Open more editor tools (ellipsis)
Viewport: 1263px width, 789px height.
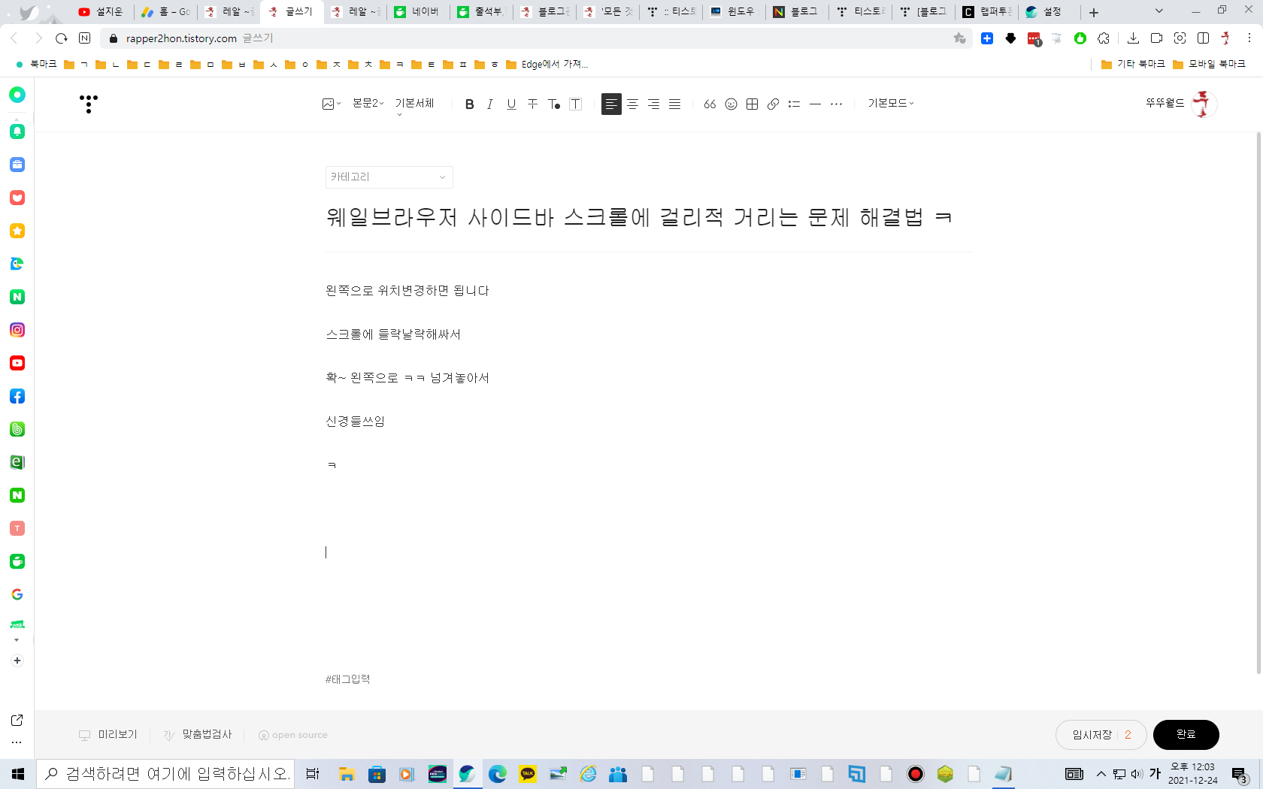[836, 104]
